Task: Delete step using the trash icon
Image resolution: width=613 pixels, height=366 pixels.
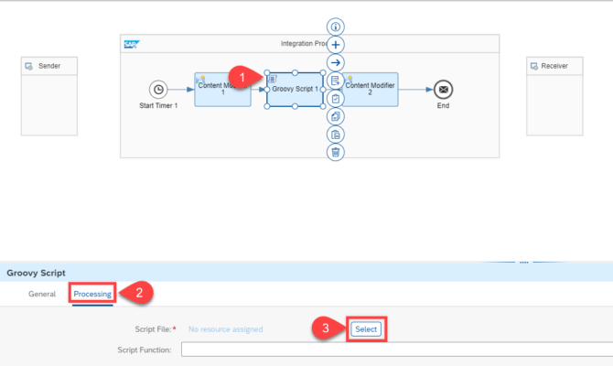Action: 336,152
